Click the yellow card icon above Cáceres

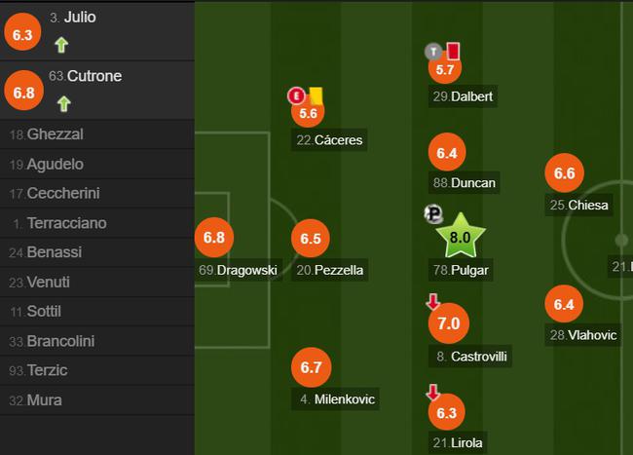316,96
